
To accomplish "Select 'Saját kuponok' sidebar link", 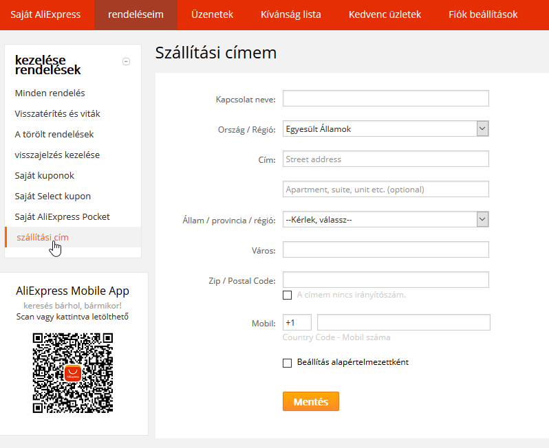I will [x=45, y=175].
